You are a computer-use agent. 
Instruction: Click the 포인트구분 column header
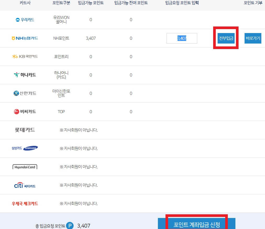coord(61,3)
